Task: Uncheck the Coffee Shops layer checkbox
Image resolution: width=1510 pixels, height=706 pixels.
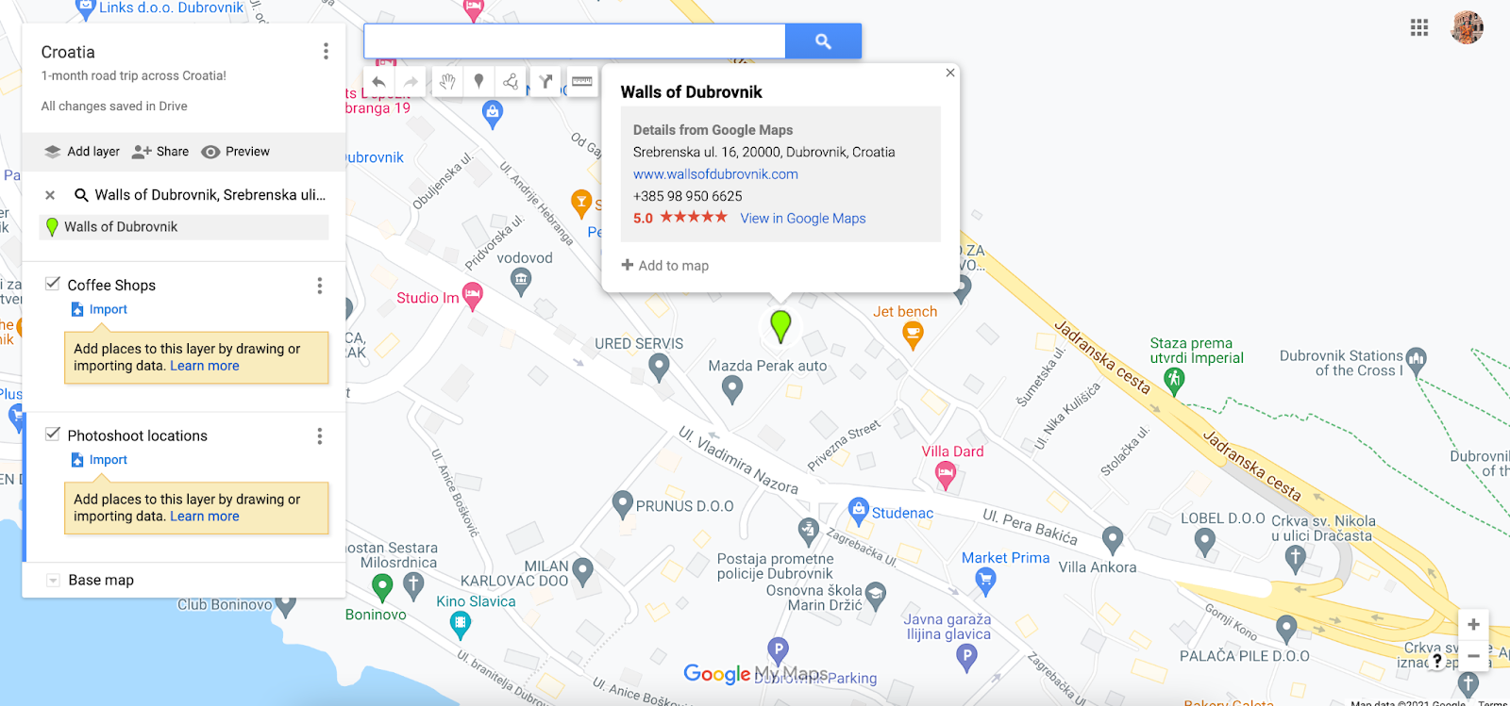Action: coord(53,284)
